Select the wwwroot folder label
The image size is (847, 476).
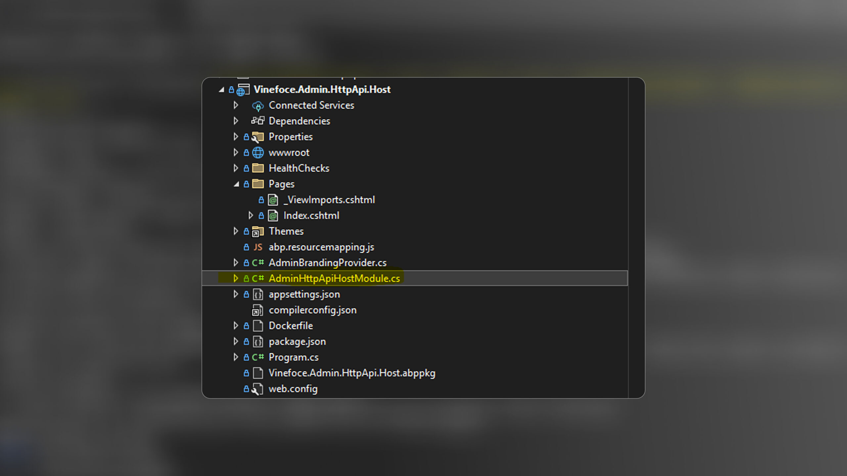pos(289,153)
